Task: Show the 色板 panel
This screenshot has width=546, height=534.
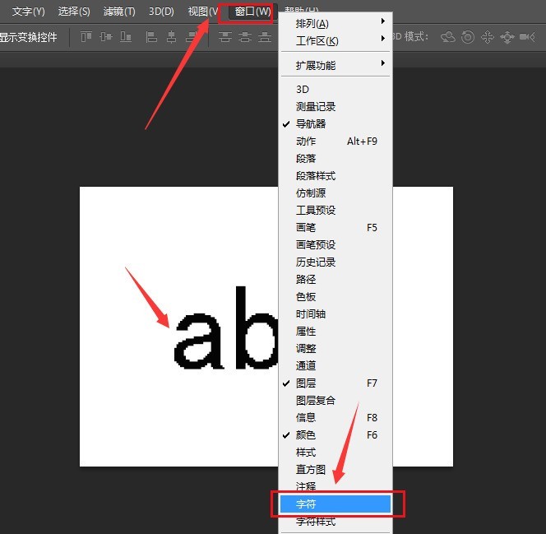Action: 335,297
